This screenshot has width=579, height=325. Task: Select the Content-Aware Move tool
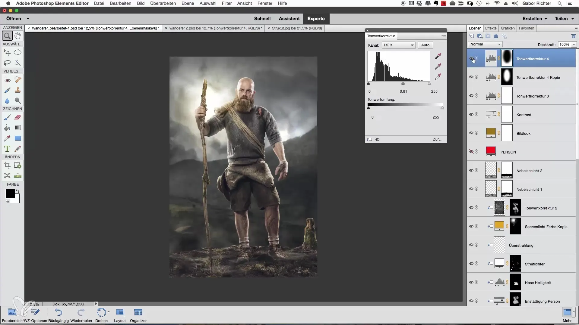point(7,176)
